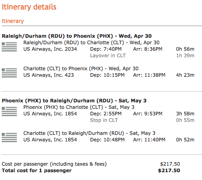Click the Phoenix to Raleigh/Durham Sat, May 3 header
The image size is (202, 180).
[74, 101]
